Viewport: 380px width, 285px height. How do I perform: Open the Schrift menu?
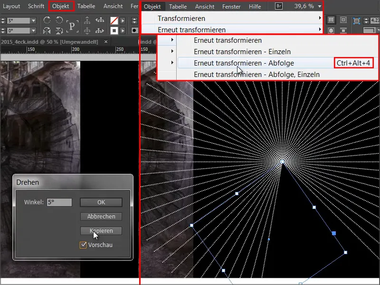(36, 6)
